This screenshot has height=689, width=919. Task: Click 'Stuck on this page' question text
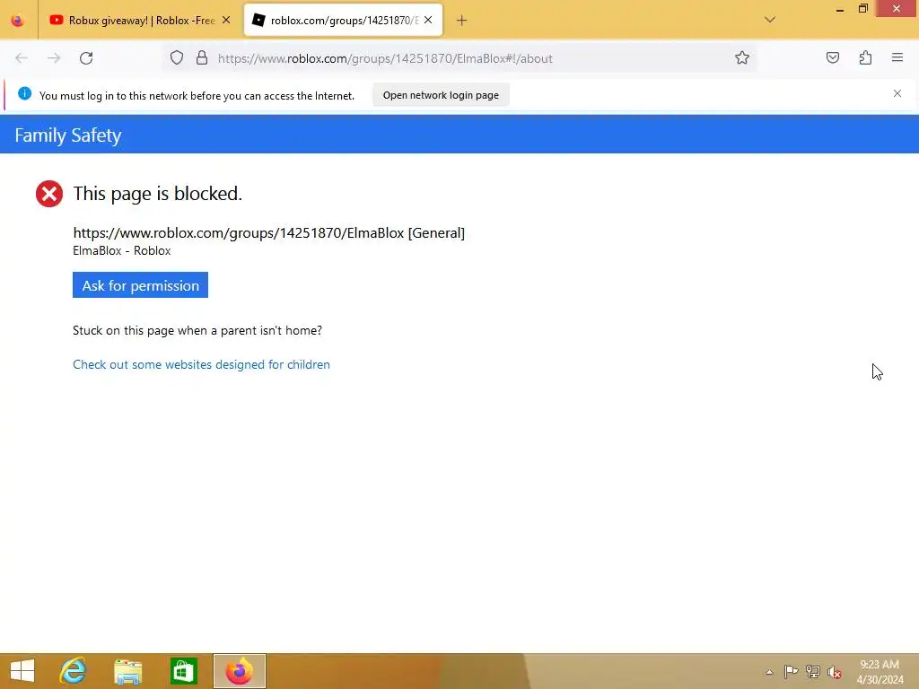(197, 330)
